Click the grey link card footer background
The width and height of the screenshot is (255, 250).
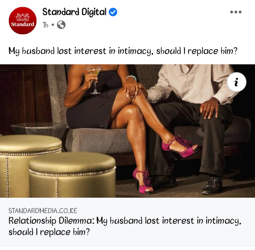click(x=127, y=222)
